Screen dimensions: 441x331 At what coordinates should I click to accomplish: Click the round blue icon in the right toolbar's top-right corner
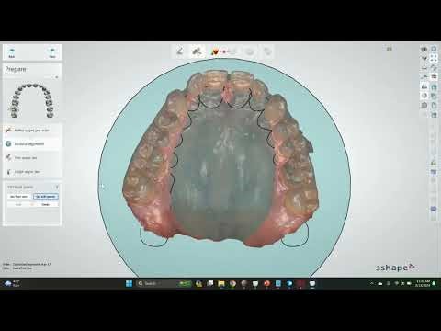pyautogui.click(x=434, y=49)
